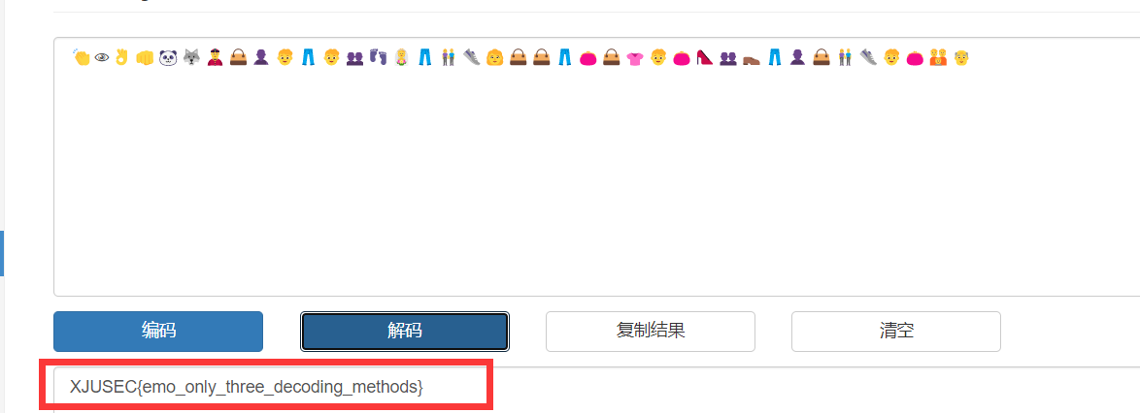This screenshot has height=413, width=1140.
Task: Copy result with 复制结果 button
Action: pyautogui.click(x=651, y=331)
